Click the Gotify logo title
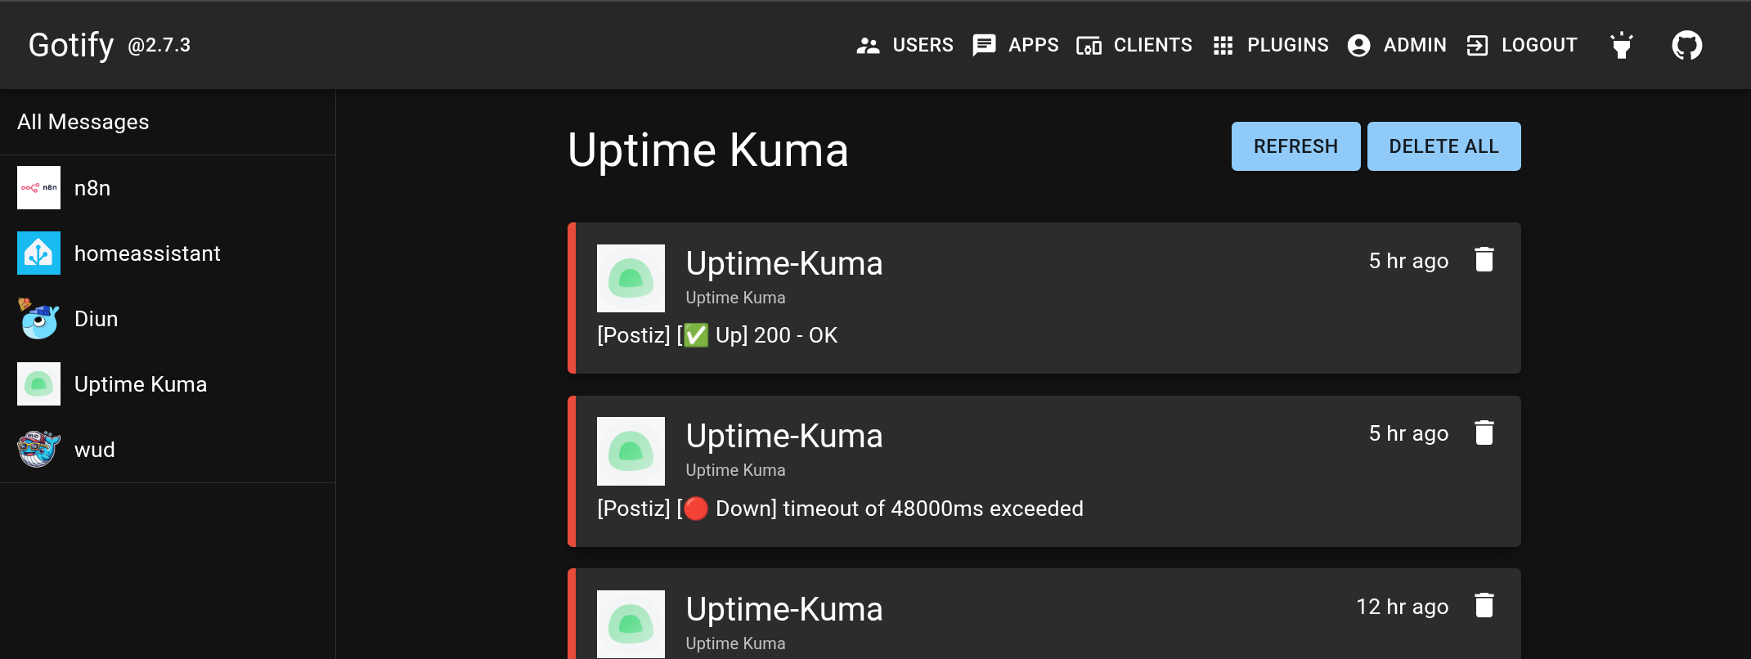This screenshot has width=1751, height=659. coord(71,45)
